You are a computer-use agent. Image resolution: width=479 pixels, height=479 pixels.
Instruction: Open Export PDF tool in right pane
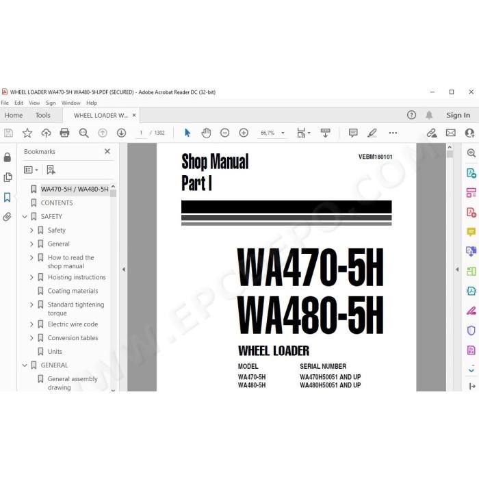tap(471, 173)
